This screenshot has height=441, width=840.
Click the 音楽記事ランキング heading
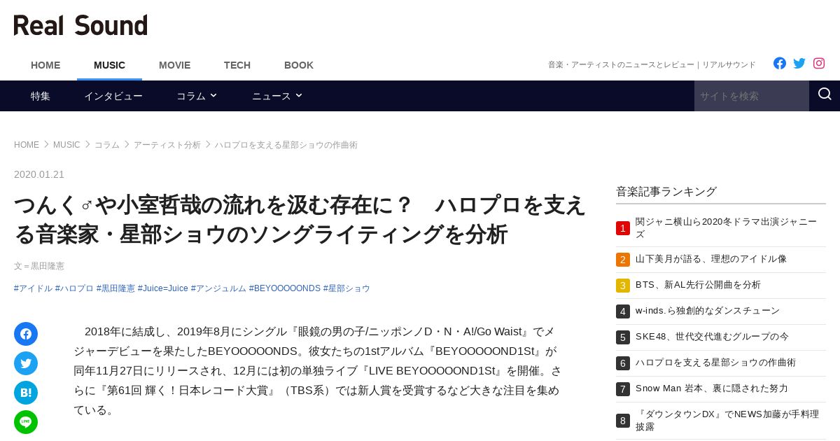point(666,192)
